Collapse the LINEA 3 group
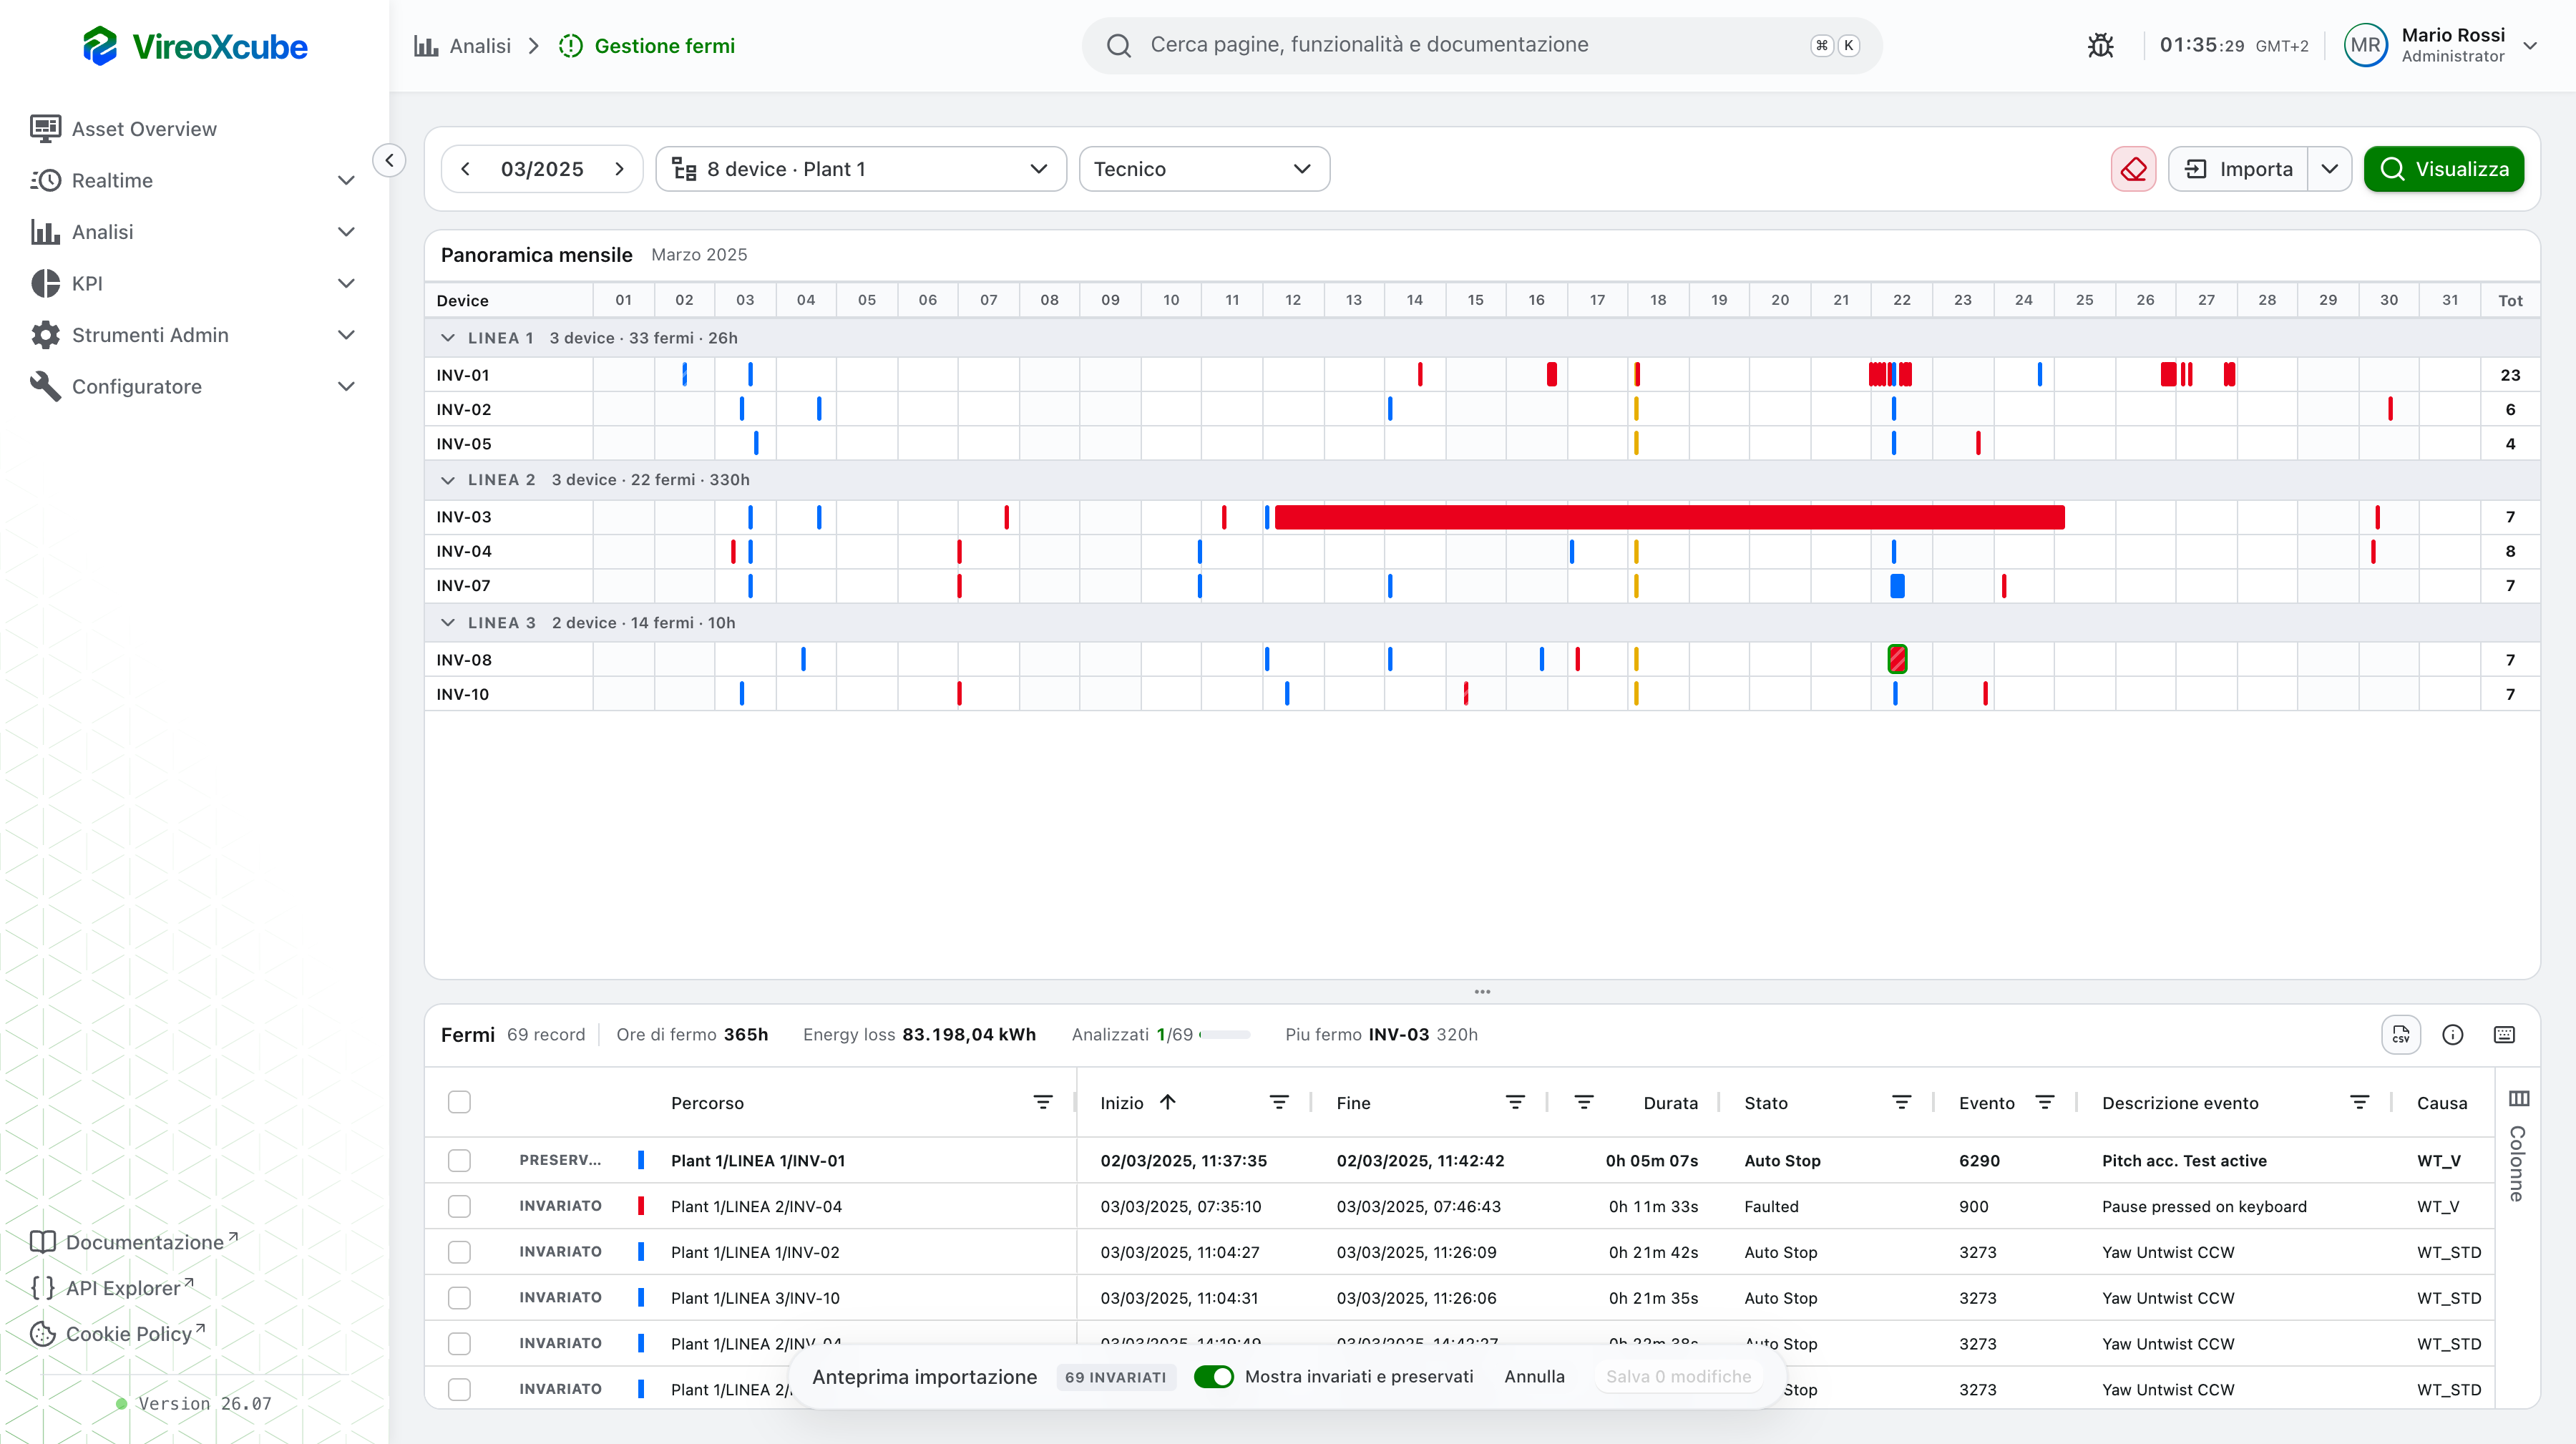The width and height of the screenshot is (2576, 1444). [x=447, y=623]
